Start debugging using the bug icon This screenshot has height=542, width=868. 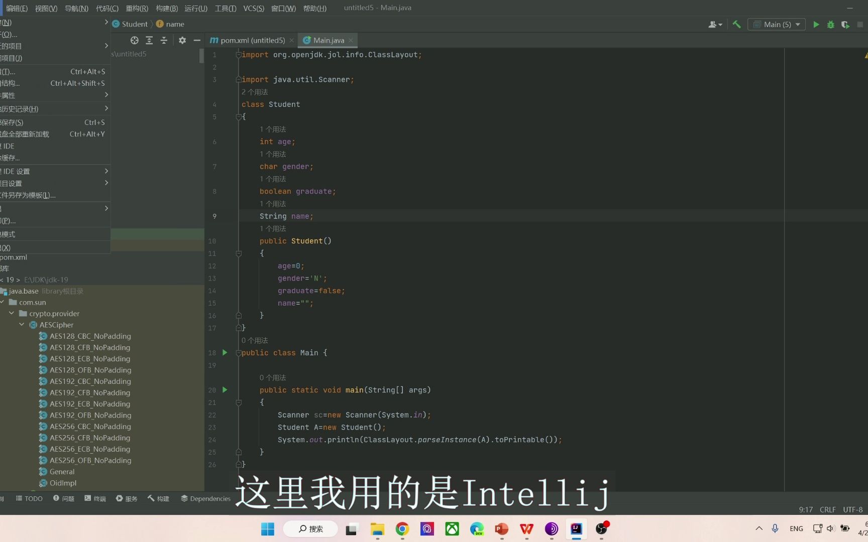pos(830,24)
